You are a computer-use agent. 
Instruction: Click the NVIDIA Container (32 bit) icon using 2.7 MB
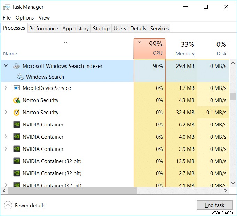pyautogui.click(x=17, y=173)
